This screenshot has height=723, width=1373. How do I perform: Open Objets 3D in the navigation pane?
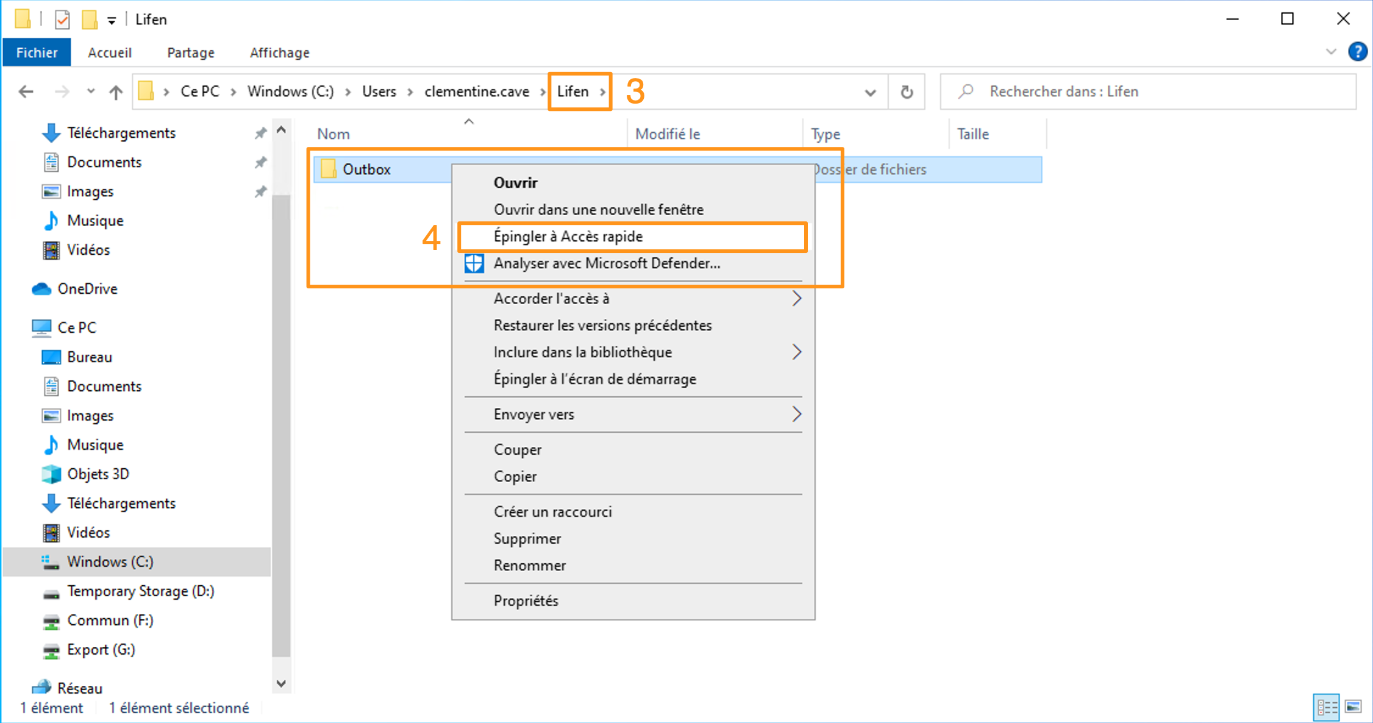click(x=98, y=474)
